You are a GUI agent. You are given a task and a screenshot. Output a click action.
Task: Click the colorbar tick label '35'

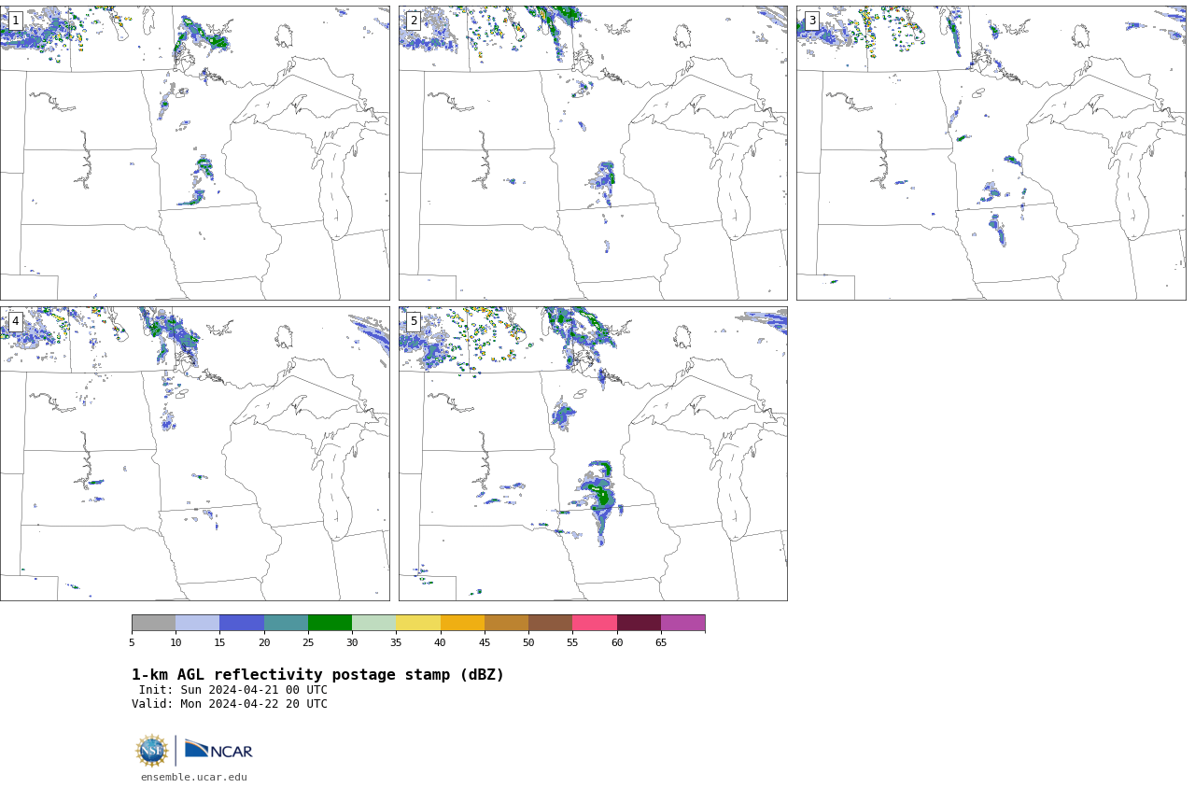pos(396,642)
